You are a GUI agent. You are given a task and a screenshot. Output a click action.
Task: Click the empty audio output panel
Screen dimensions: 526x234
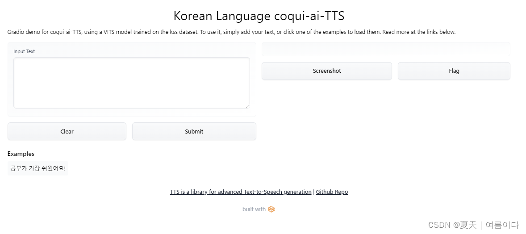[386, 49]
